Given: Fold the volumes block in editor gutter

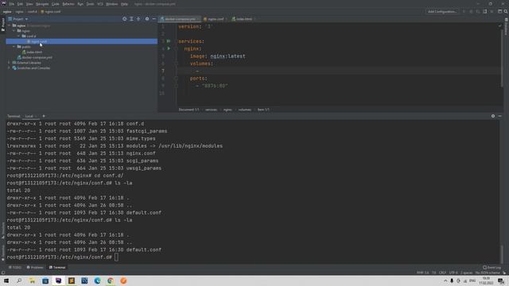Looking at the screenshot, I should pos(176,64).
